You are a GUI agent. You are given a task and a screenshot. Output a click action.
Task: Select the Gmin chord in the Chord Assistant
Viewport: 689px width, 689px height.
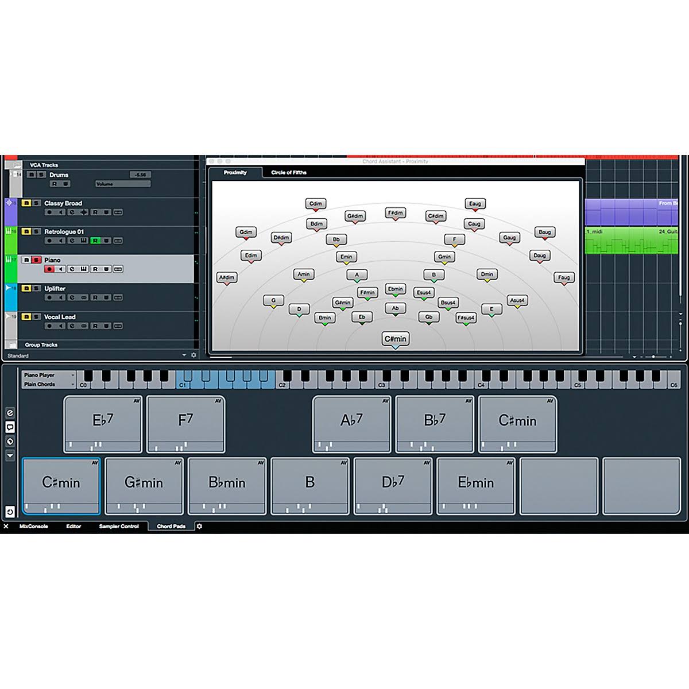[x=444, y=256]
